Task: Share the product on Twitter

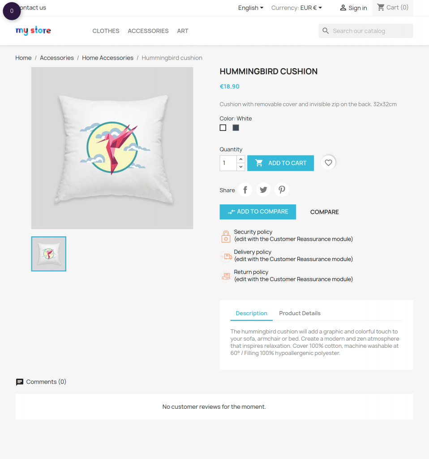Action: click(263, 190)
